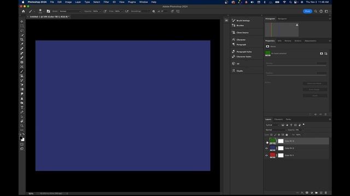Image resolution: width=350 pixels, height=196 pixels.
Task: Click the Select and Mask button
Action: click(315, 83)
